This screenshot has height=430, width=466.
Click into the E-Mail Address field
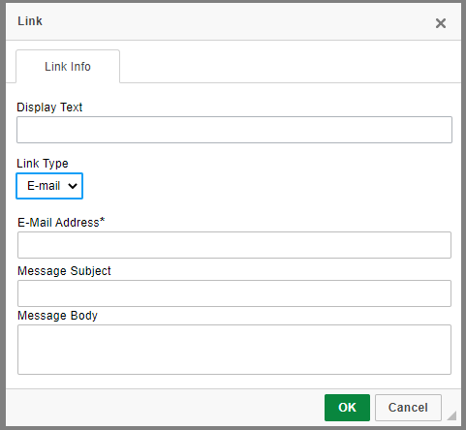click(234, 245)
